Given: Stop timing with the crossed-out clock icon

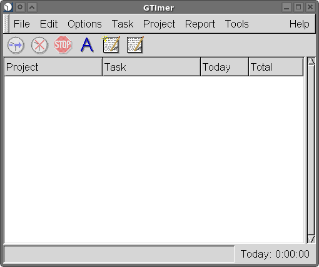Looking at the screenshot, I should [39, 45].
